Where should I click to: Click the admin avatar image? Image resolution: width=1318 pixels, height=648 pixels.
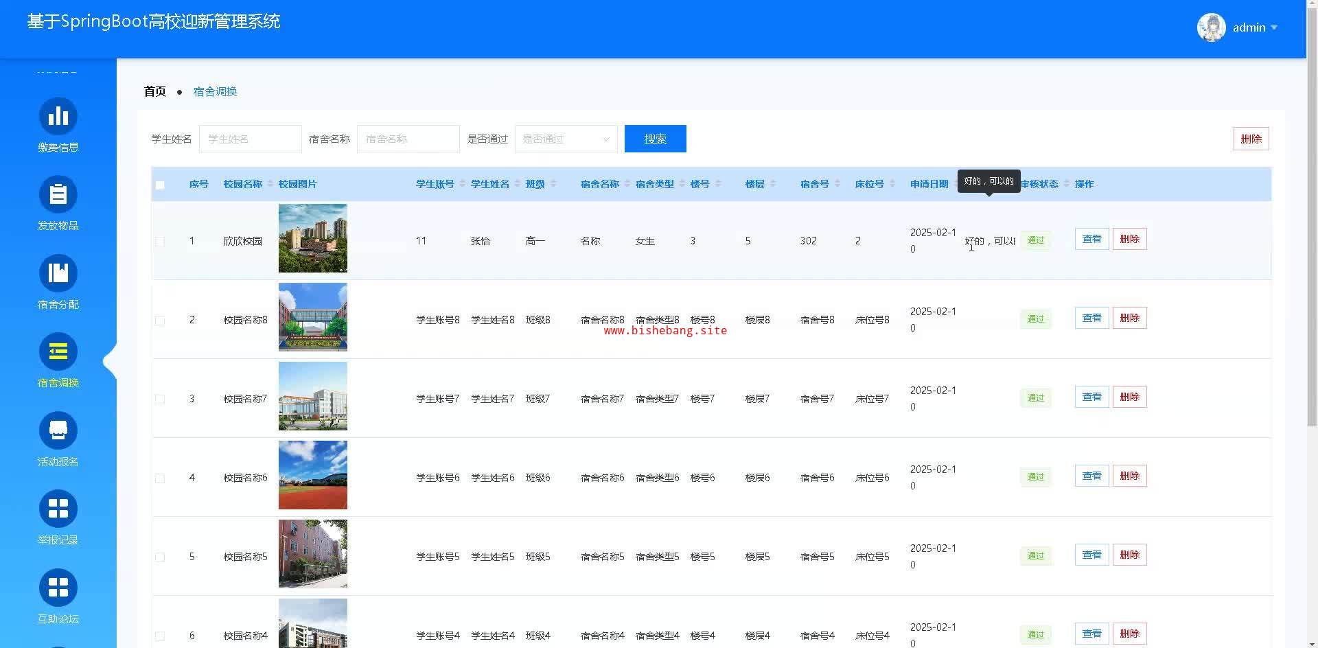1211,27
